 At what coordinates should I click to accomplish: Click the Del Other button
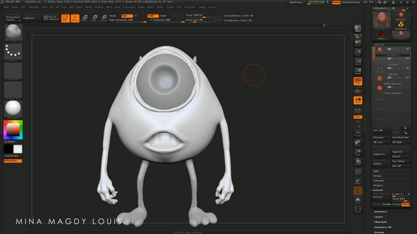click(x=401, y=161)
